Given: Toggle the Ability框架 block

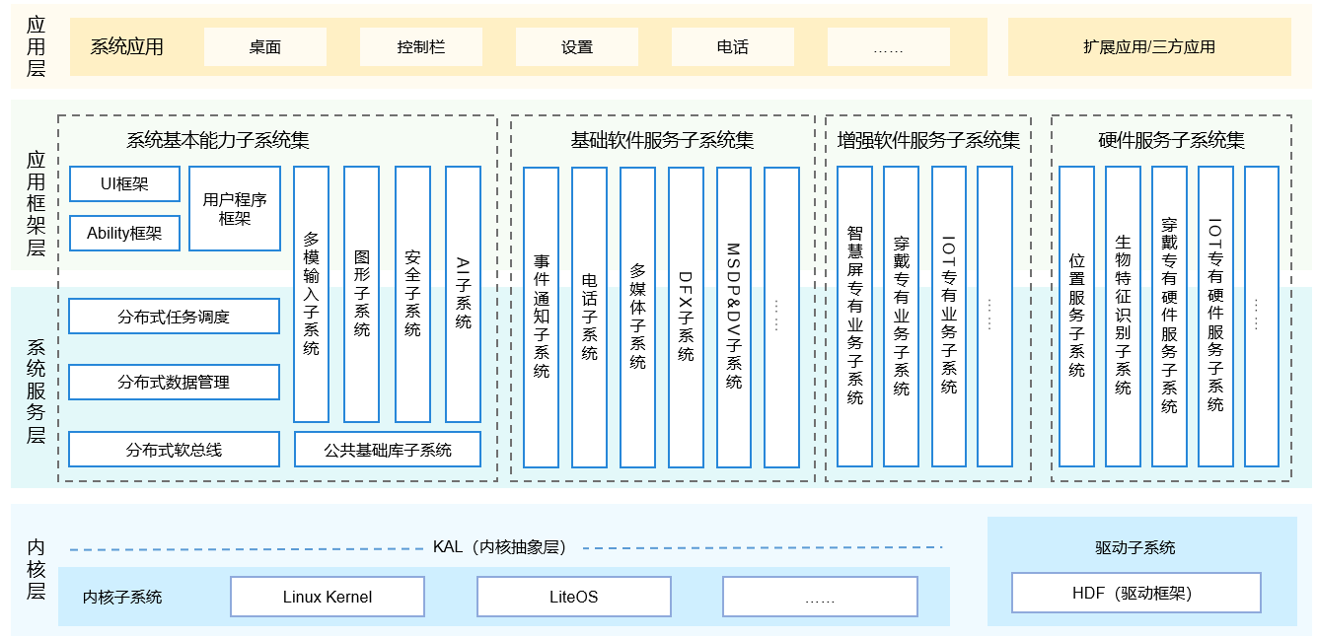Looking at the screenshot, I should click(124, 233).
